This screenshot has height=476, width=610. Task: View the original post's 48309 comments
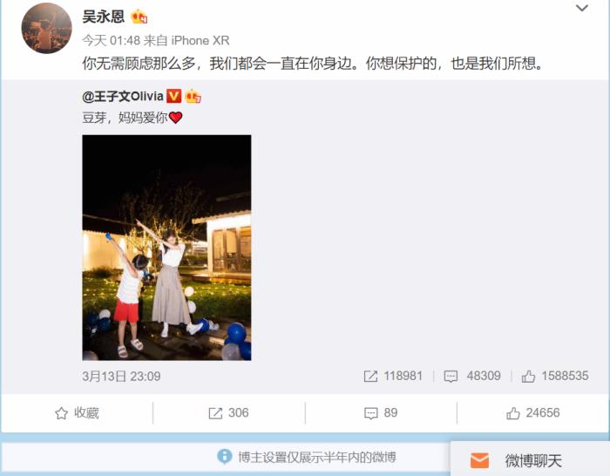pos(472,376)
